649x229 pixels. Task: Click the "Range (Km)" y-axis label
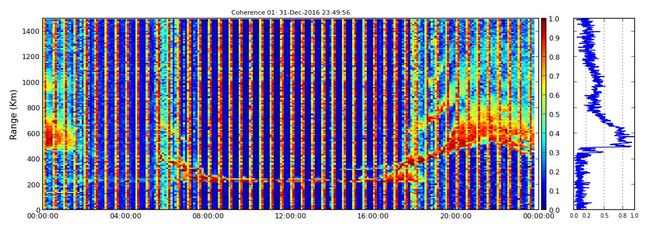pos(14,114)
